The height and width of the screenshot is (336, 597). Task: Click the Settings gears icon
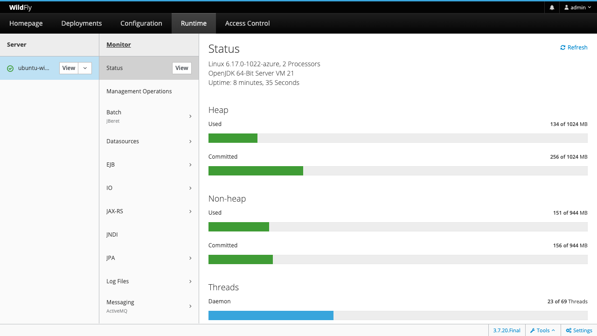[x=569, y=330]
